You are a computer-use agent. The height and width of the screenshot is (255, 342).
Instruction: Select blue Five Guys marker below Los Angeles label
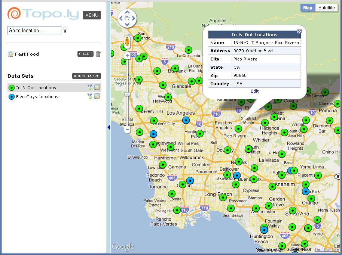186,120
